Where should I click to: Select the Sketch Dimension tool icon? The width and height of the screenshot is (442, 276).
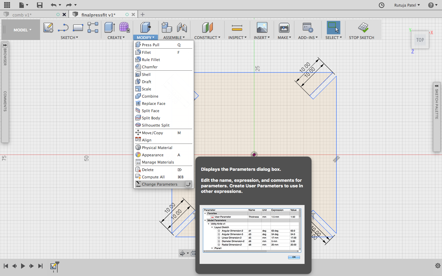(x=93, y=28)
